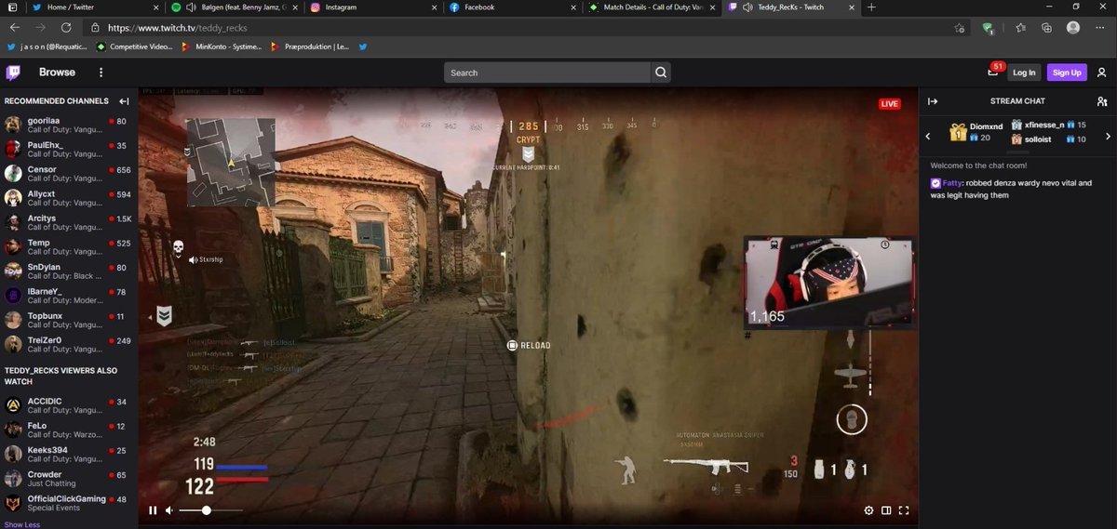
Task: Open a new browser tab with plus button
Action: [871, 7]
